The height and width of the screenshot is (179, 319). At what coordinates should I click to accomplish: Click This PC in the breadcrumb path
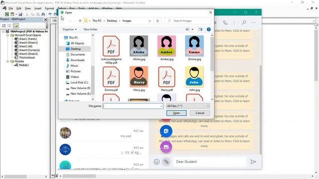[x=97, y=21]
